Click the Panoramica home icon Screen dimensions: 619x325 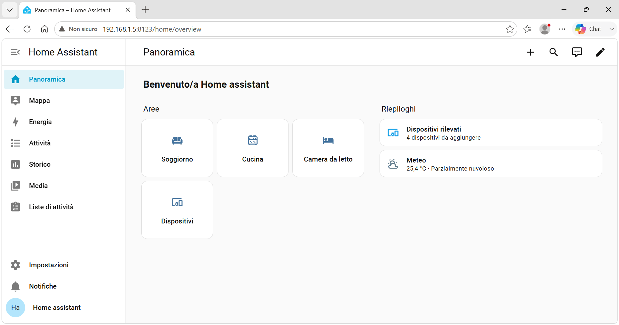coord(15,79)
